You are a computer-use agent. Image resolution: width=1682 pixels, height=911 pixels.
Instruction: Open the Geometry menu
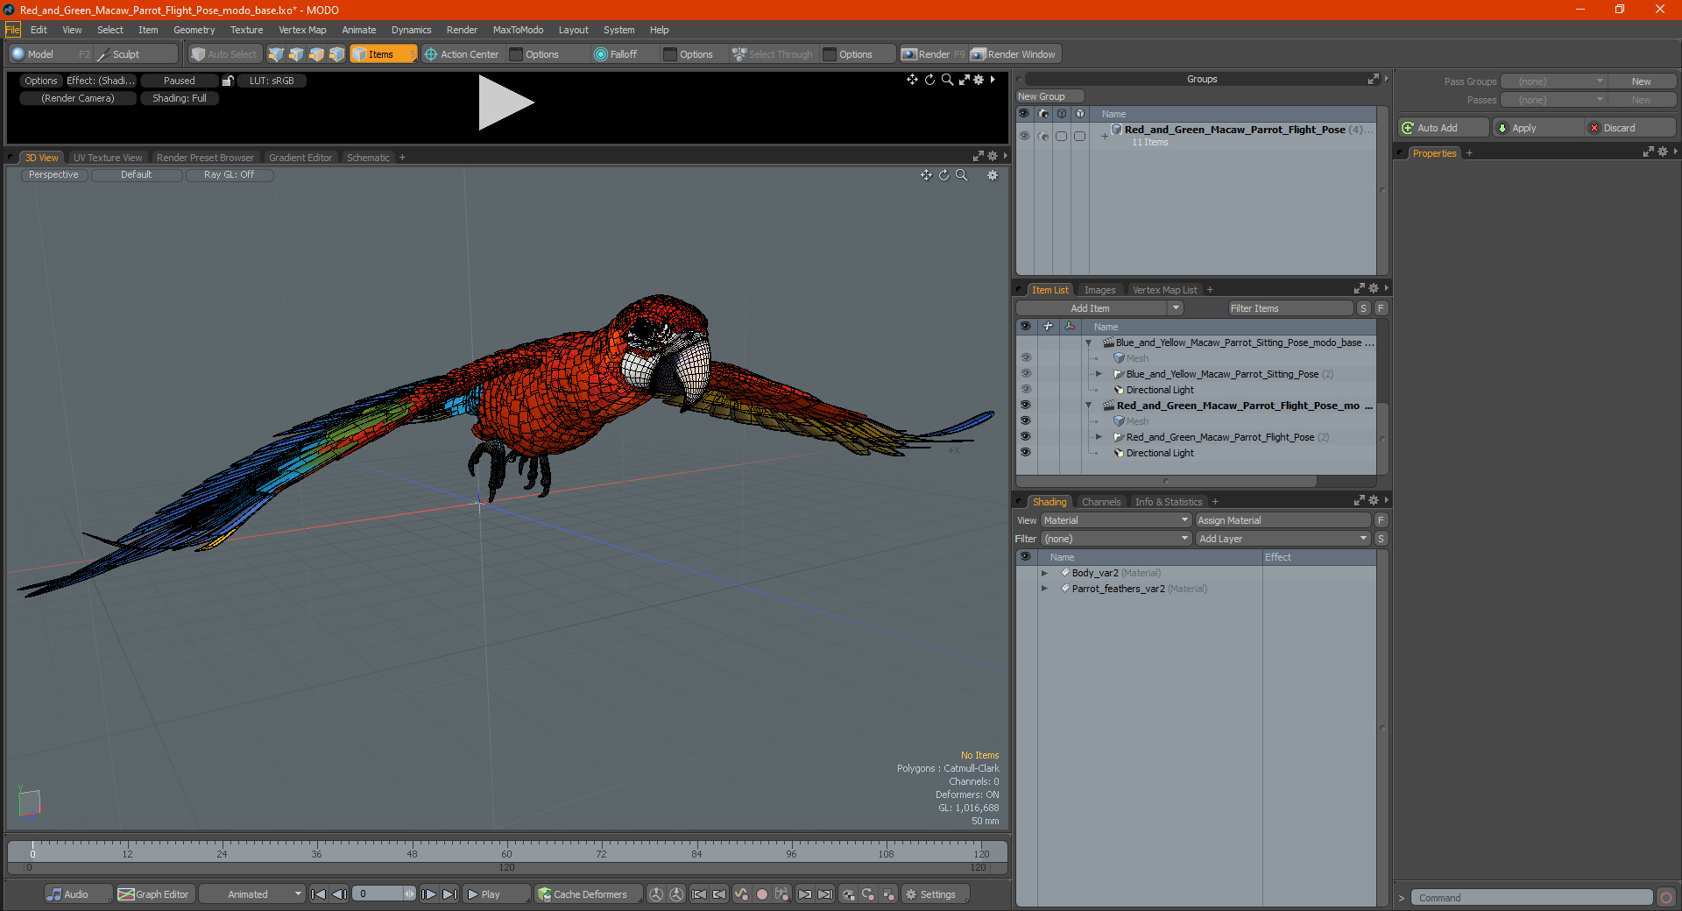[194, 30]
